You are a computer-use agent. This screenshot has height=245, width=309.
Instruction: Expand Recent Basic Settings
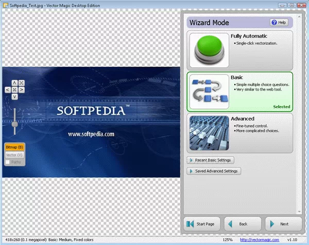211,160
